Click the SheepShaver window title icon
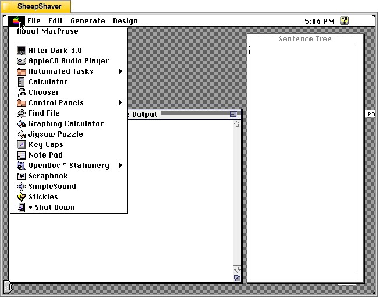 (7, 6)
